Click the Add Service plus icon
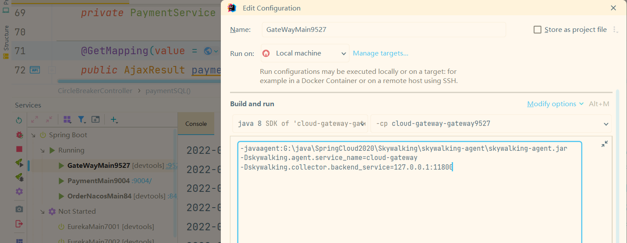627x243 pixels. 114,119
